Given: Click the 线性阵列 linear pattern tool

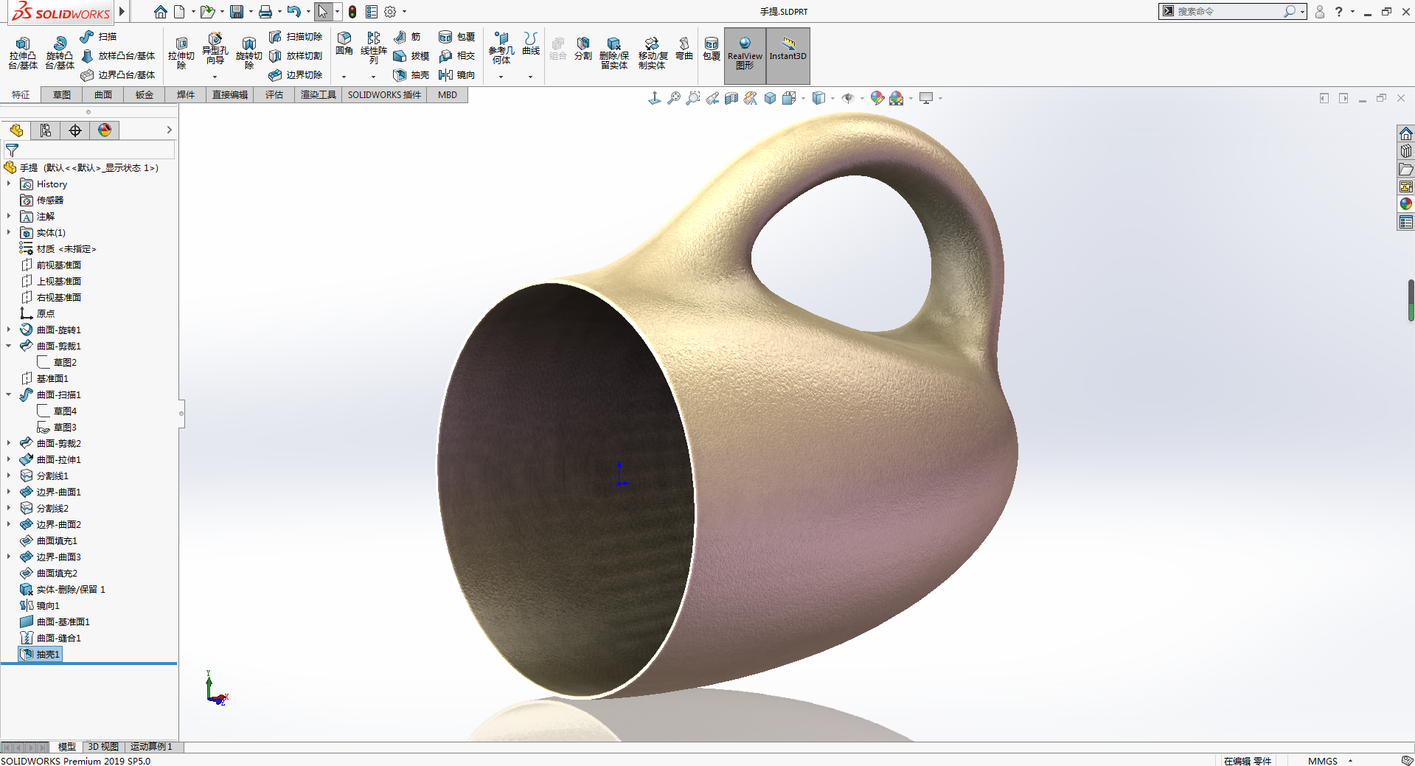Looking at the screenshot, I should [x=373, y=48].
